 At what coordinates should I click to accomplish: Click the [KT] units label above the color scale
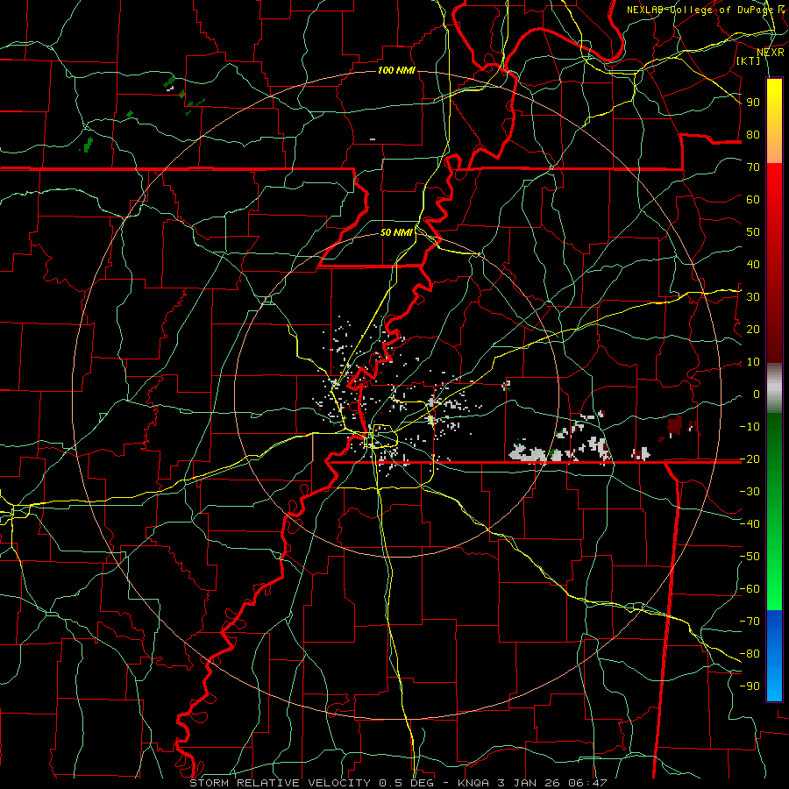point(749,60)
